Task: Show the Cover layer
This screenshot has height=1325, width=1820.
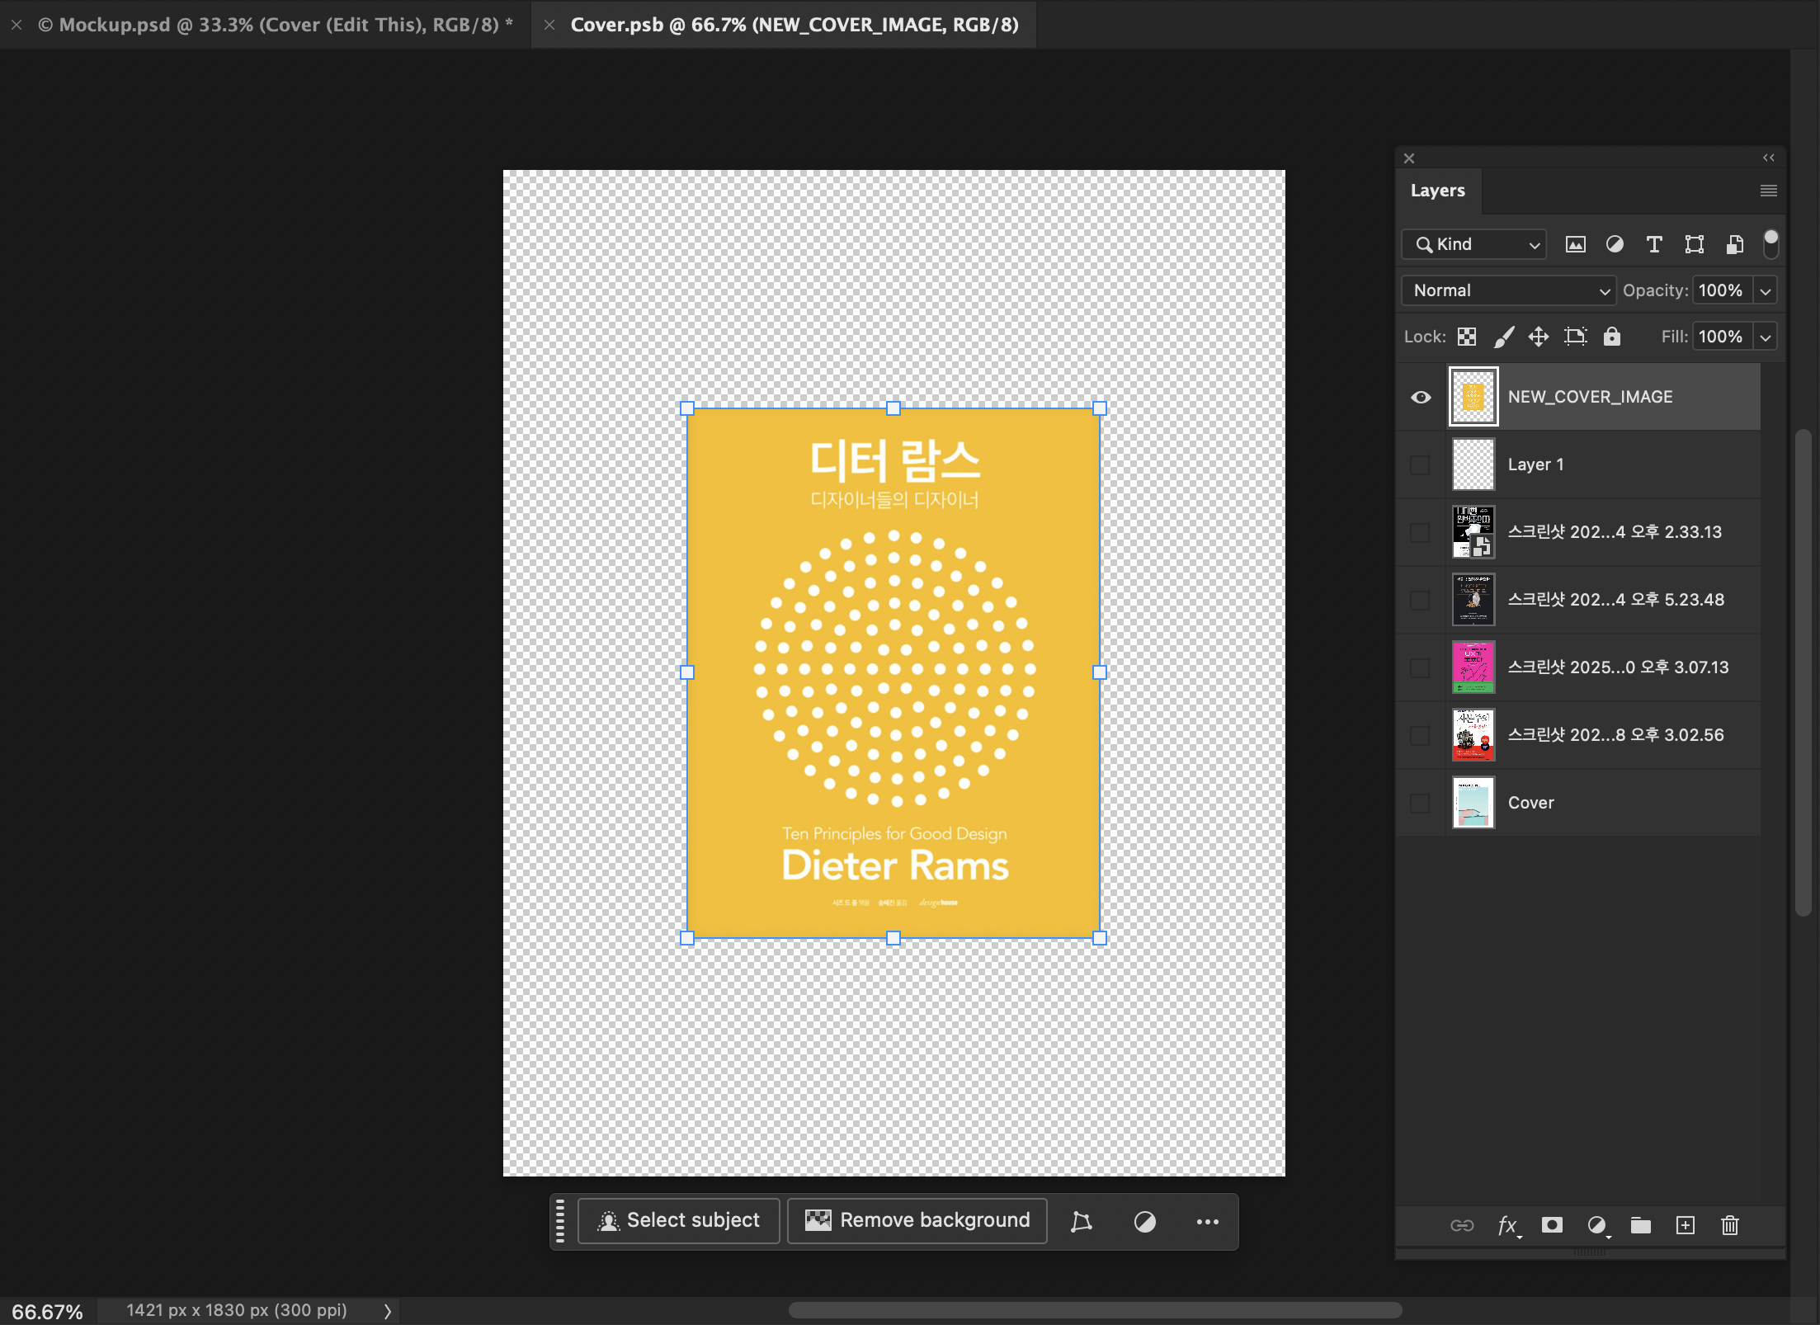Action: coord(1421,803)
